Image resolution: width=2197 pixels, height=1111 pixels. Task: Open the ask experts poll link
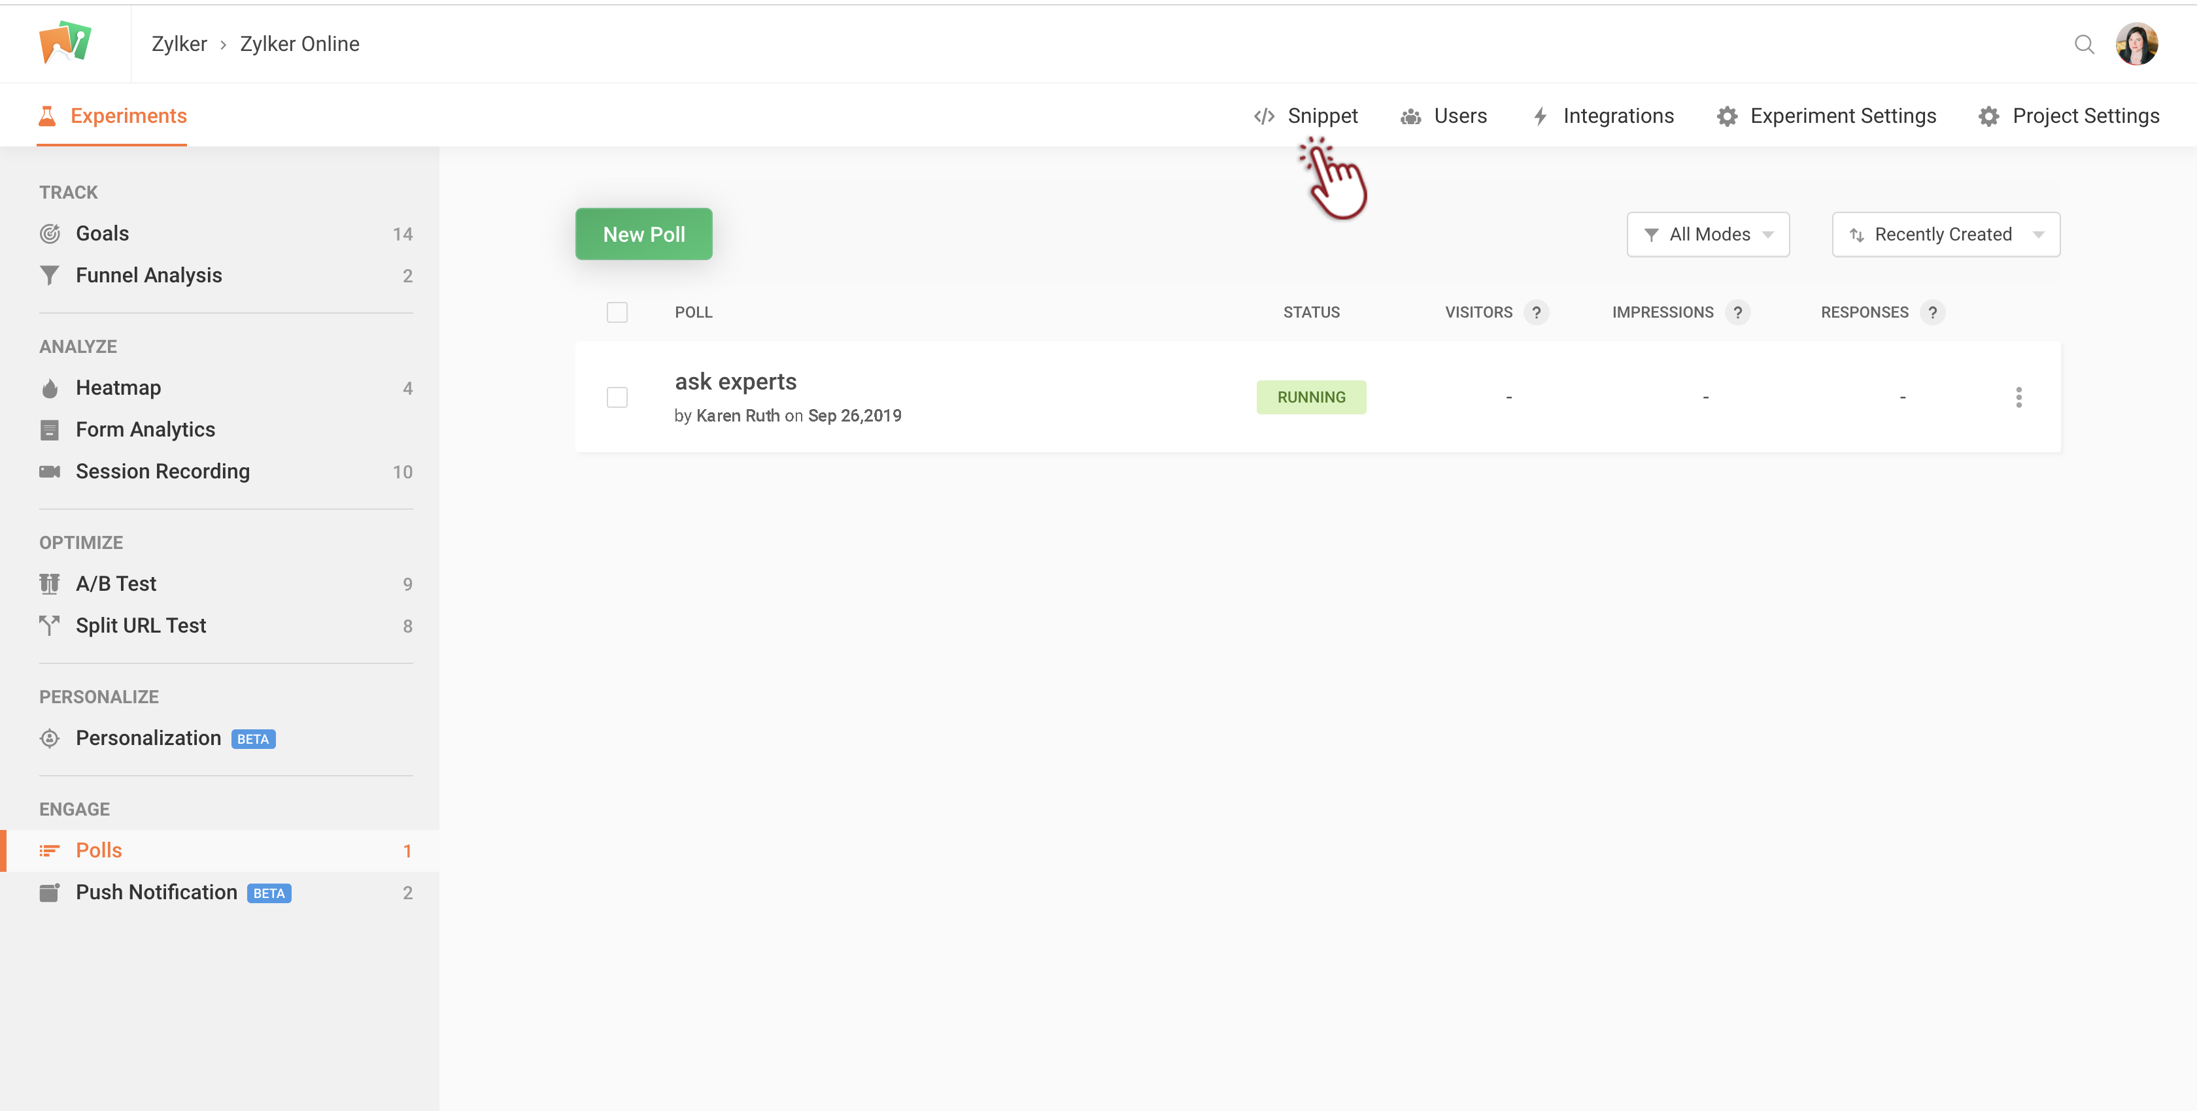pos(735,382)
